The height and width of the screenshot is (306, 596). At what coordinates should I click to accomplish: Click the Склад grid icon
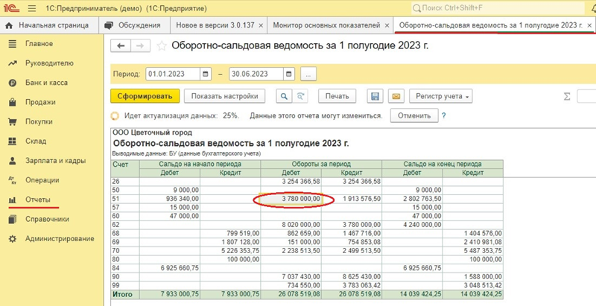13,141
